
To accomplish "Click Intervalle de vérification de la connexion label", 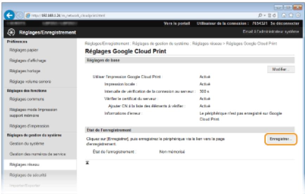I will click(x=150, y=91).
